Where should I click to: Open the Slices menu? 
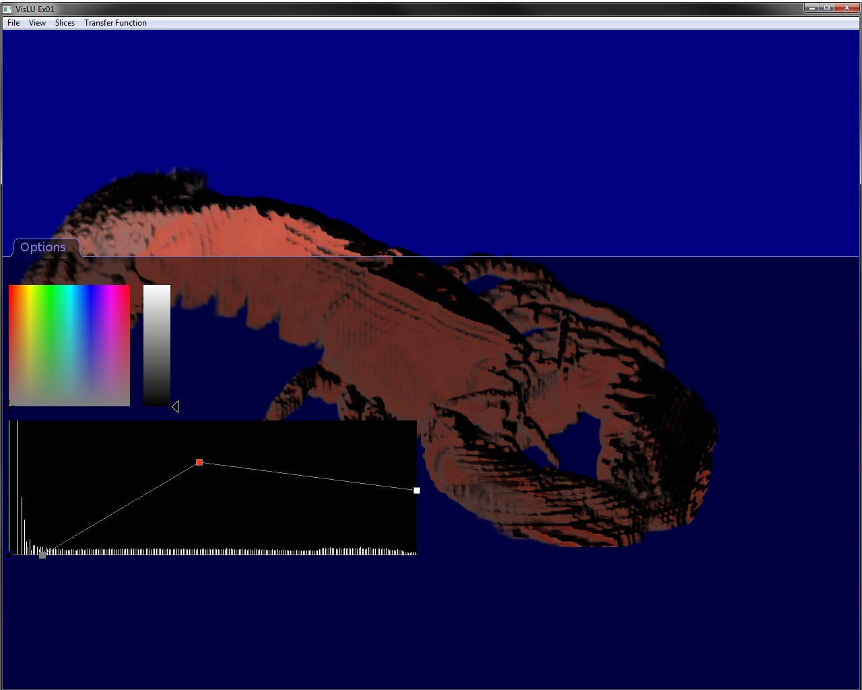pos(65,22)
